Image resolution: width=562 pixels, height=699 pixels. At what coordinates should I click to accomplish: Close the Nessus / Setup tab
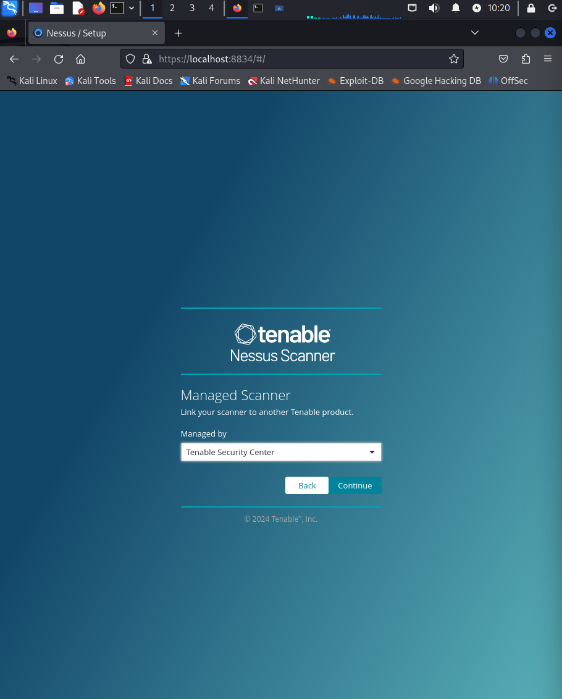[155, 33]
